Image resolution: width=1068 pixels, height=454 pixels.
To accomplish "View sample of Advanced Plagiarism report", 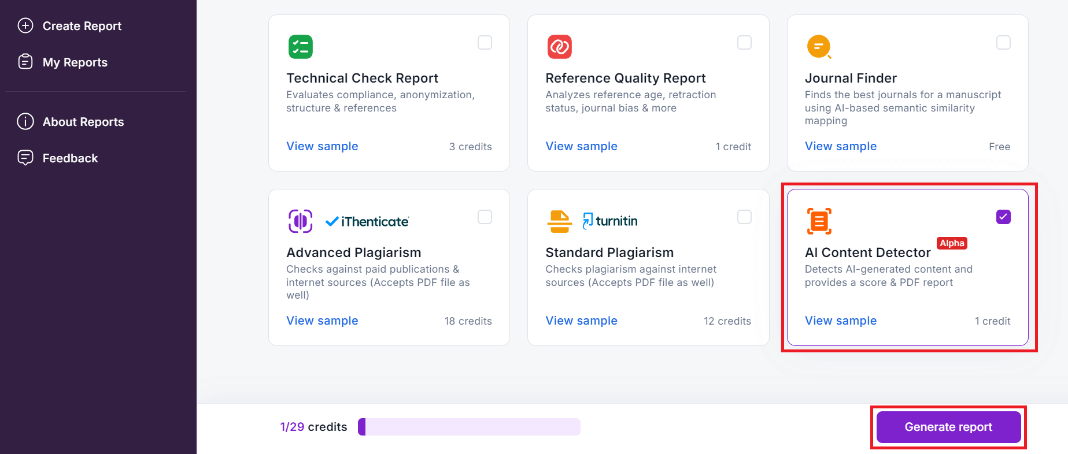I will pos(322,321).
